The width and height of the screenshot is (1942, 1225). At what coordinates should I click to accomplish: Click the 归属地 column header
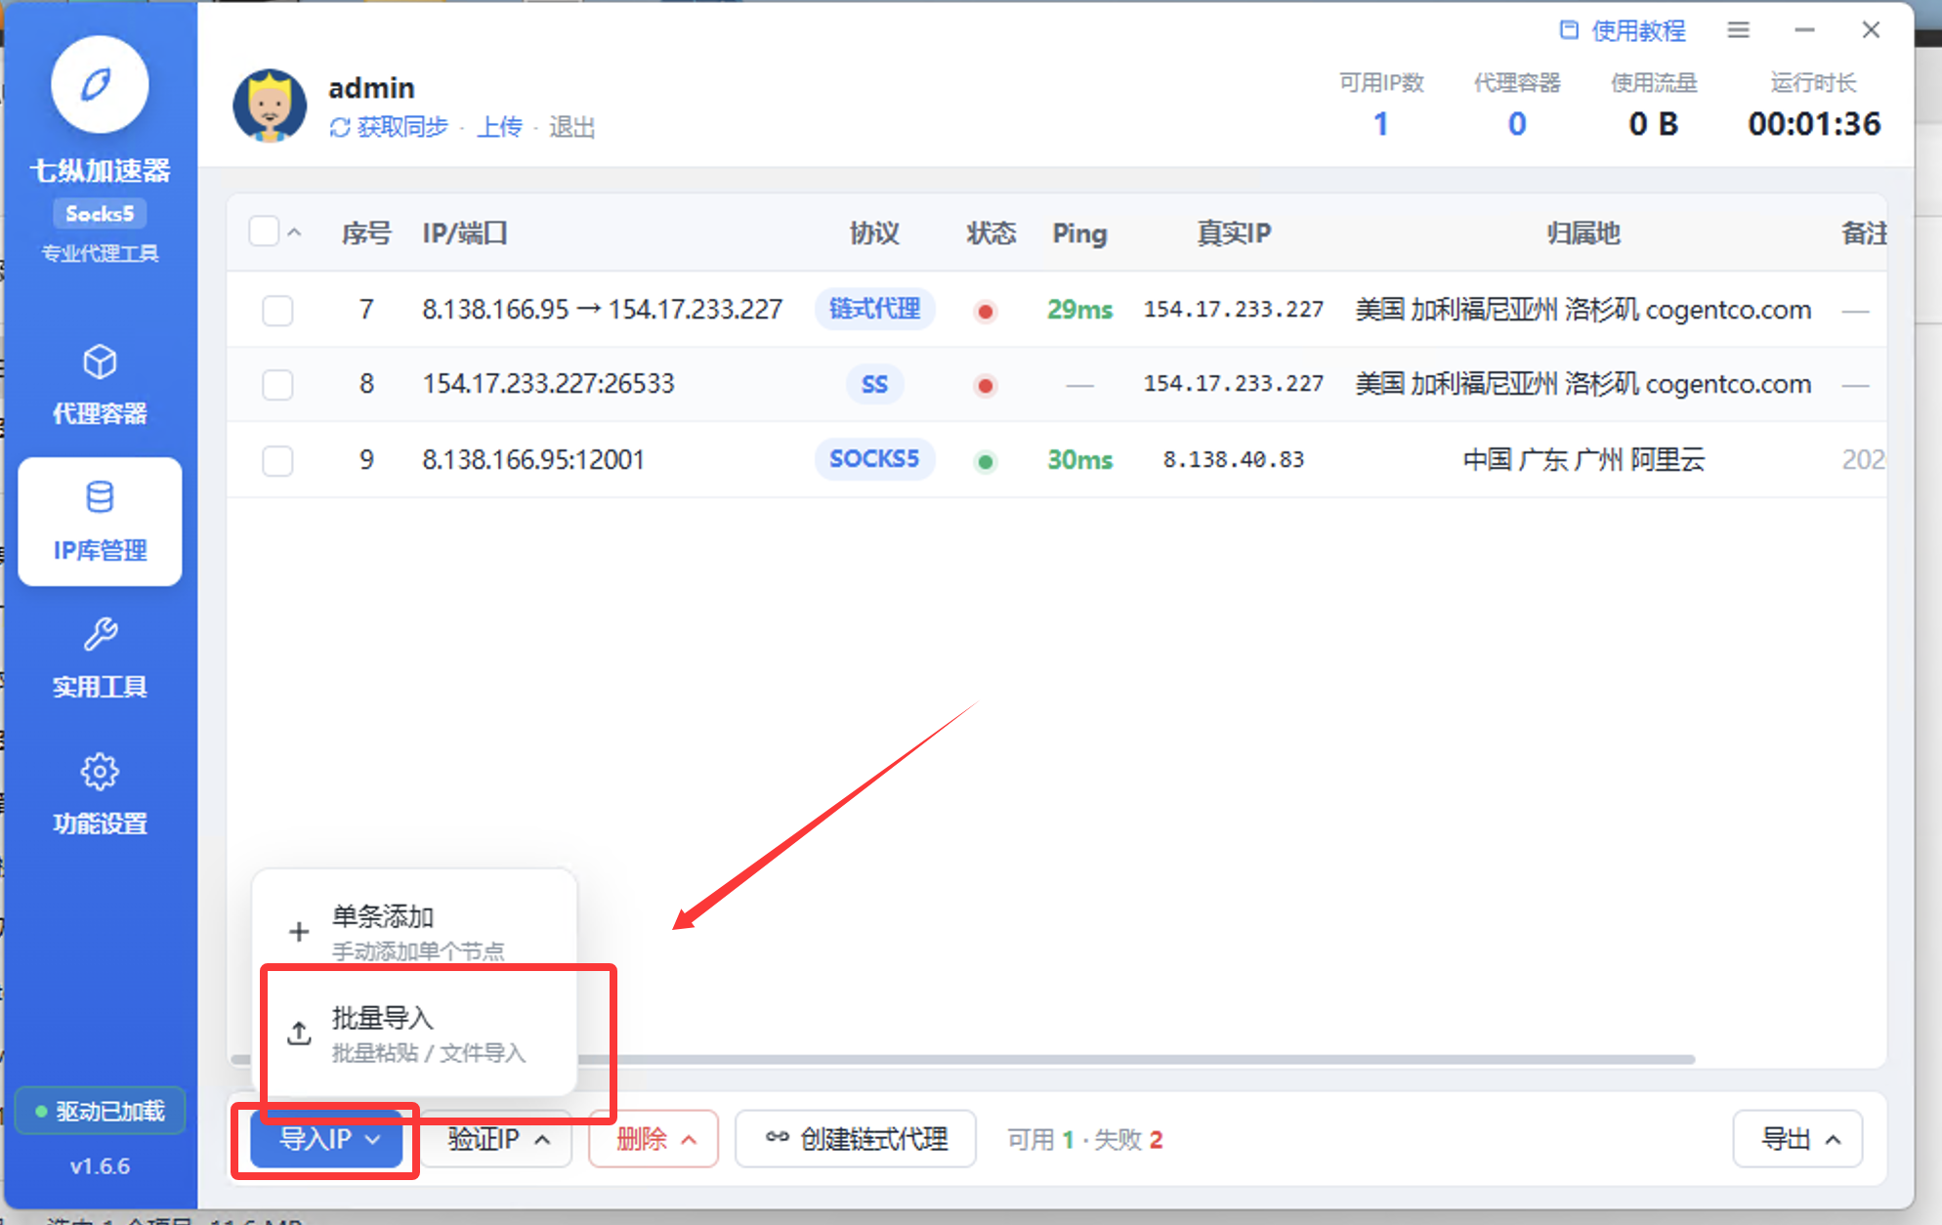pos(1583,233)
